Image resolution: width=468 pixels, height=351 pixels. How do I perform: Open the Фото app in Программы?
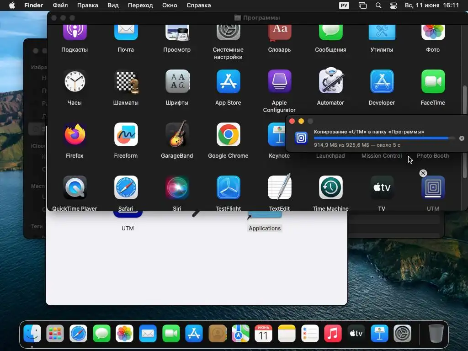coord(433,32)
